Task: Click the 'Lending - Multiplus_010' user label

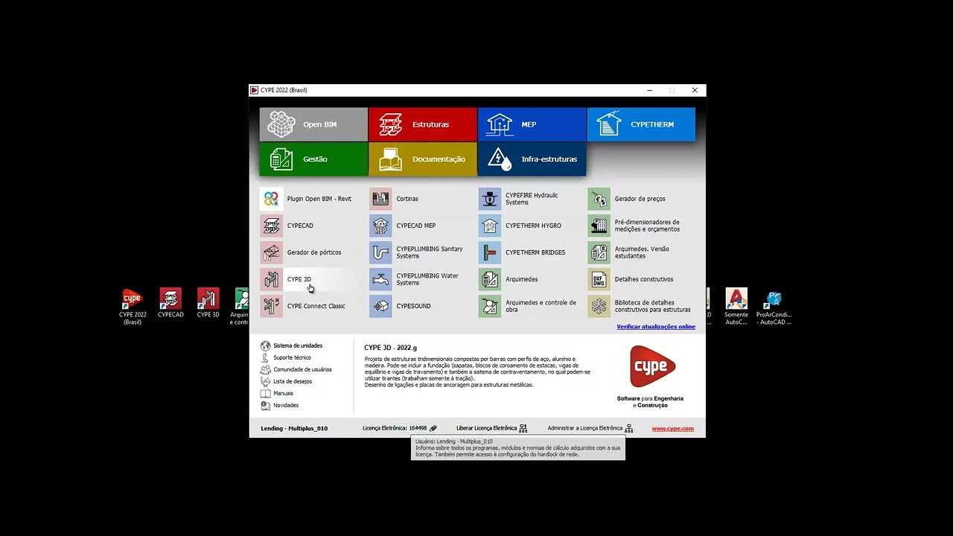Action: 294,429
